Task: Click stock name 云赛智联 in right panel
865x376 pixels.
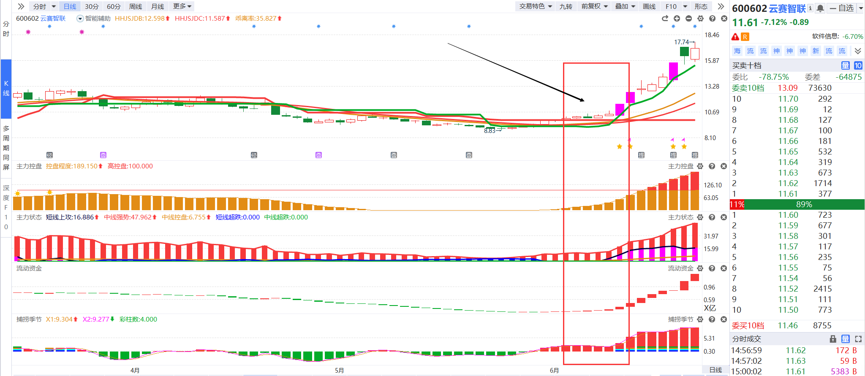Action: tap(787, 8)
